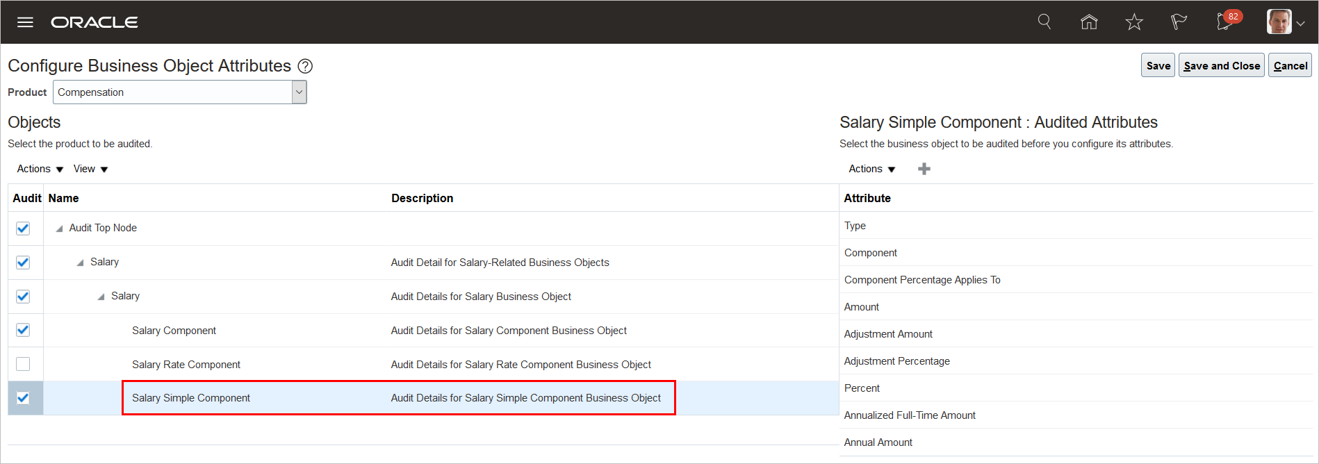Click the Cancel button
1319x464 pixels.
[x=1290, y=65]
